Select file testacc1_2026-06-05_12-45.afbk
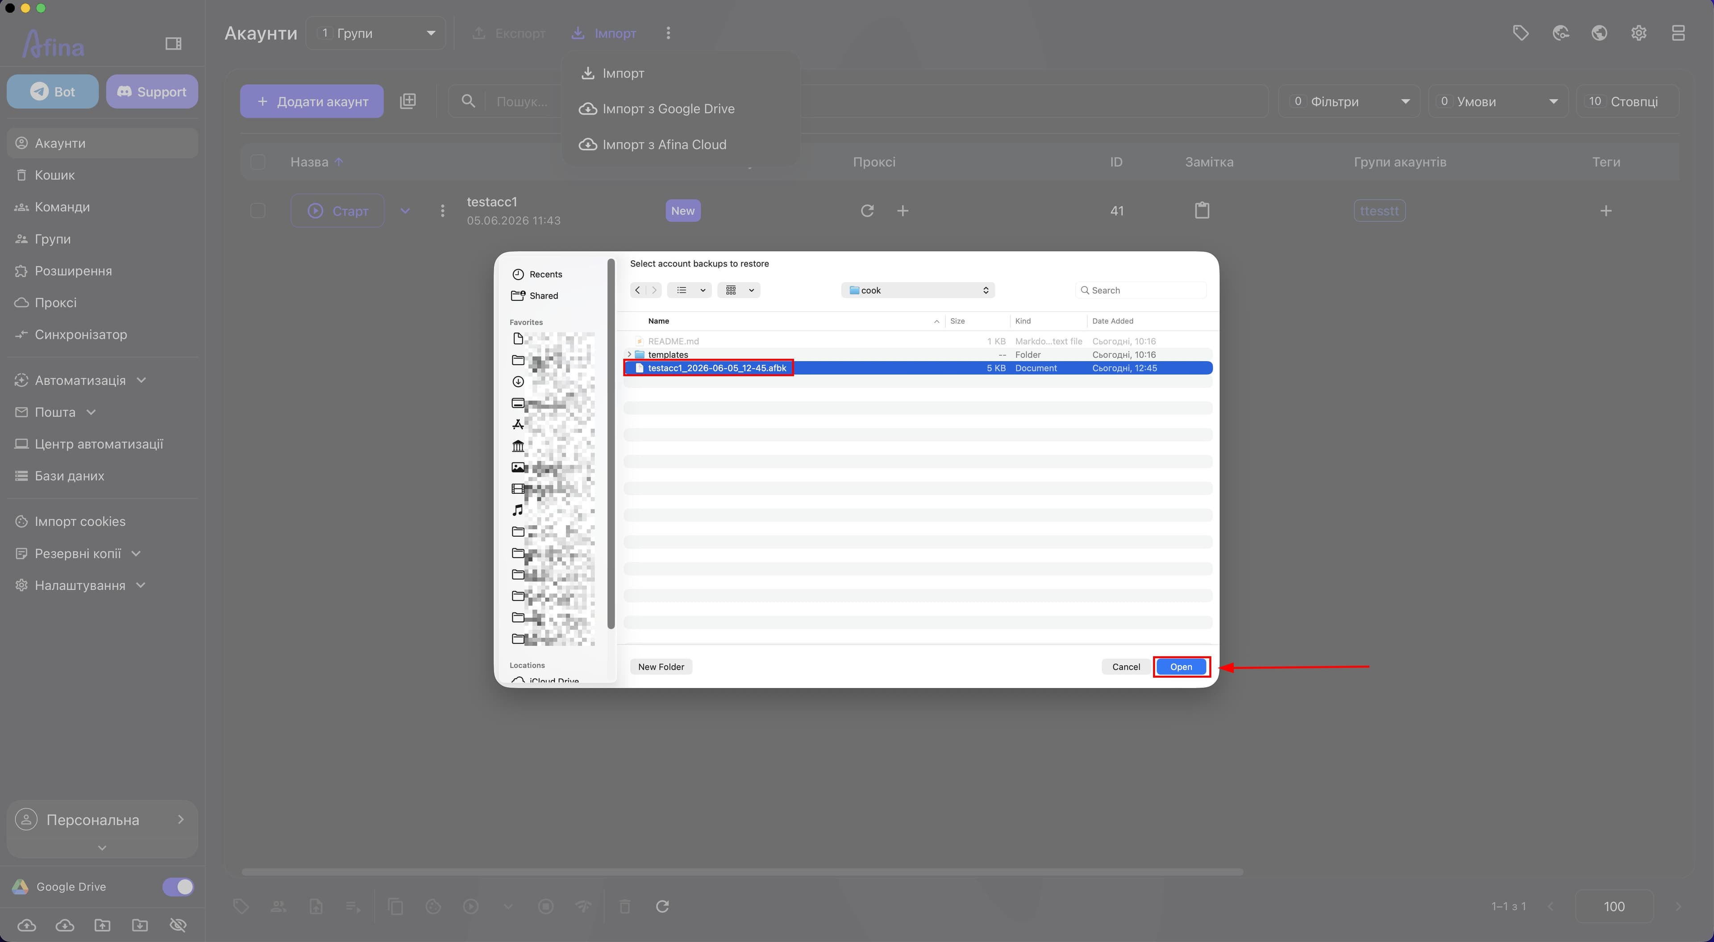Image resolution: width=1714 pixels, height=942 pixels. pos(918,367)
